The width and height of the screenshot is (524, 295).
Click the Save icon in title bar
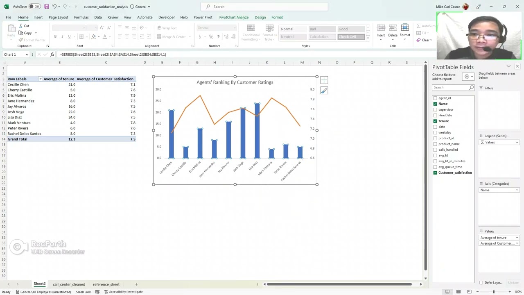click(46, 7)
